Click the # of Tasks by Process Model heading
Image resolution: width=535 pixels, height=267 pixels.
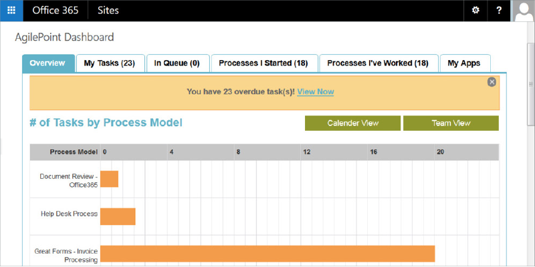tap(106, 123)
